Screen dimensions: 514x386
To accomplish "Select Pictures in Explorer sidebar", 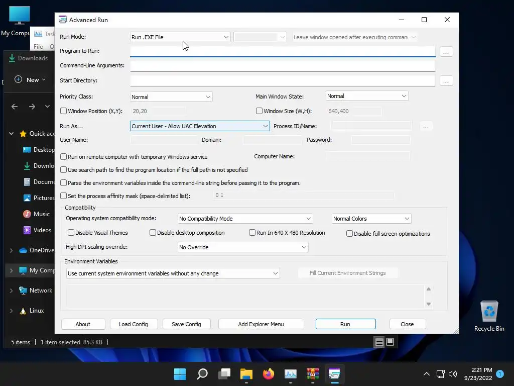I will click(x=39, y=198).
